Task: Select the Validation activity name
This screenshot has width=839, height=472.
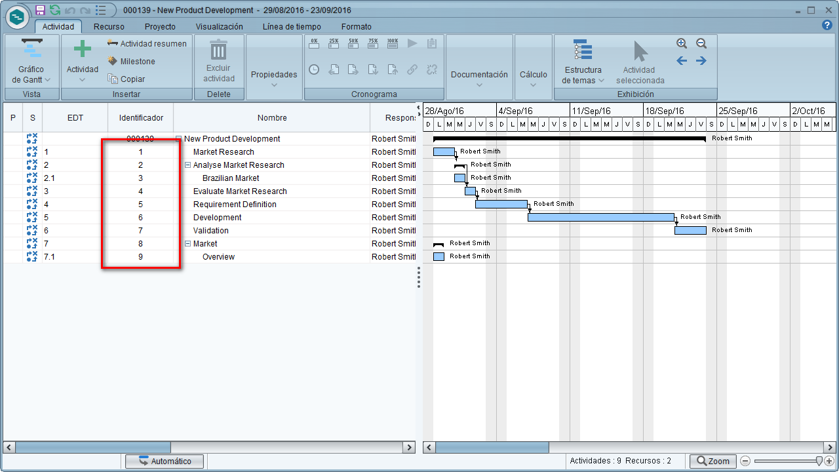Action: pos(211,230)
